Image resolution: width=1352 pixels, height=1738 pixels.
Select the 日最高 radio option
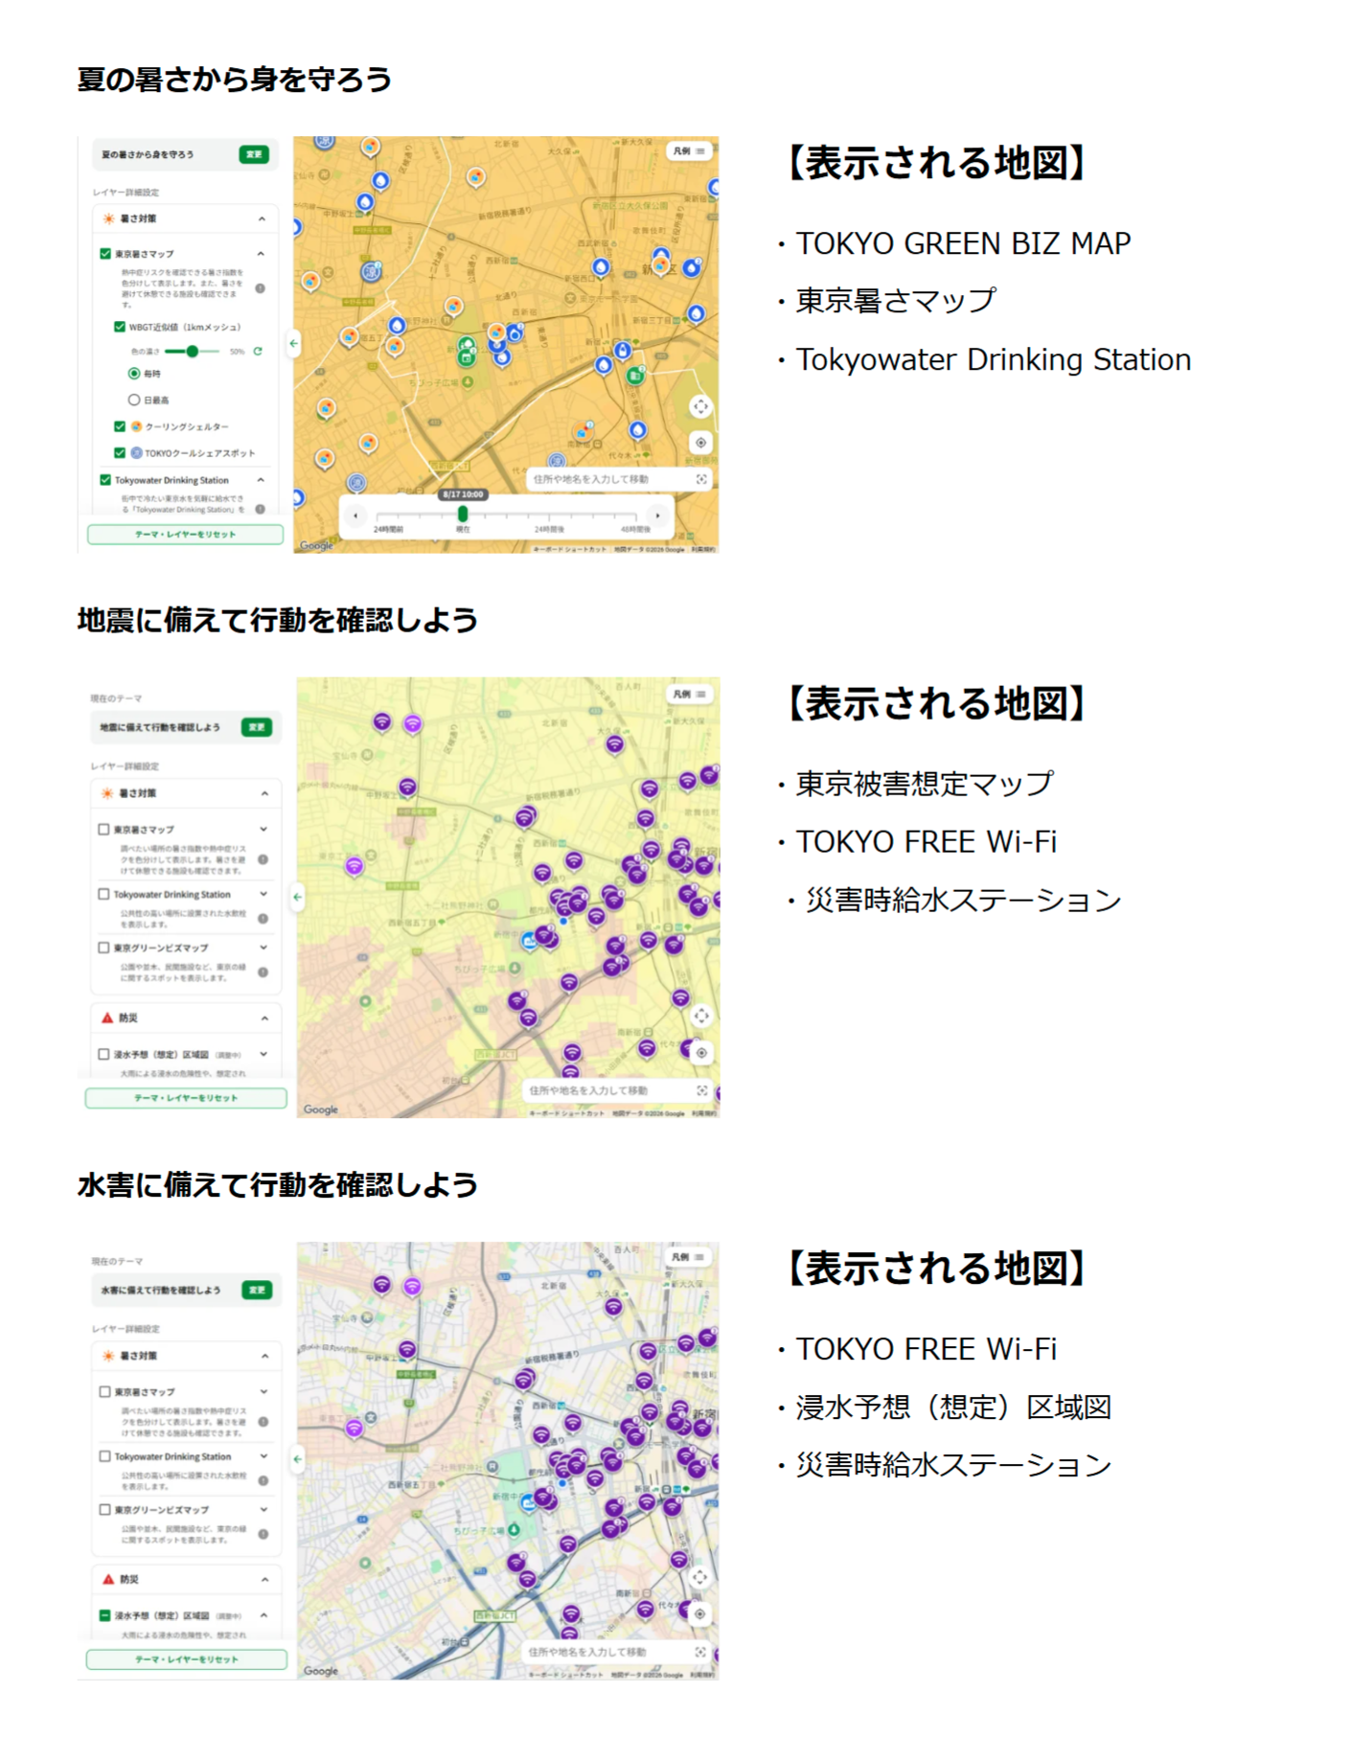134,400
